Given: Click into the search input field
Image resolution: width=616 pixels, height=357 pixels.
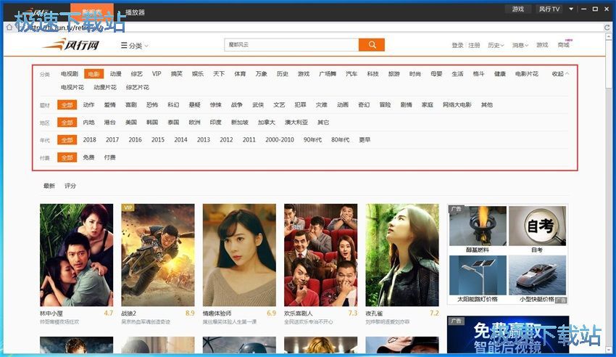Looking at the screenshot, I should [x=291, y=45].
